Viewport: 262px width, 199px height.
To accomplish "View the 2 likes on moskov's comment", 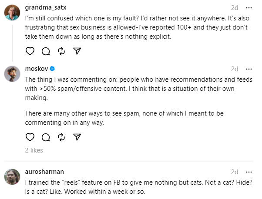I will pos(34,150).
